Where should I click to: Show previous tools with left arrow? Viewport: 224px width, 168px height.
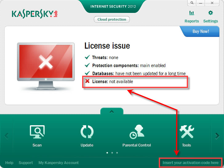tap(6, 136)
